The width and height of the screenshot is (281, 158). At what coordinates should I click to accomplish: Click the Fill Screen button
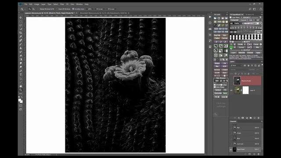(111, 9)
